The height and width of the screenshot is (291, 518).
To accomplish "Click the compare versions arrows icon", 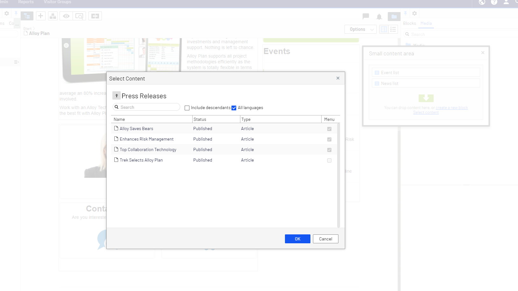I will 95,16.
